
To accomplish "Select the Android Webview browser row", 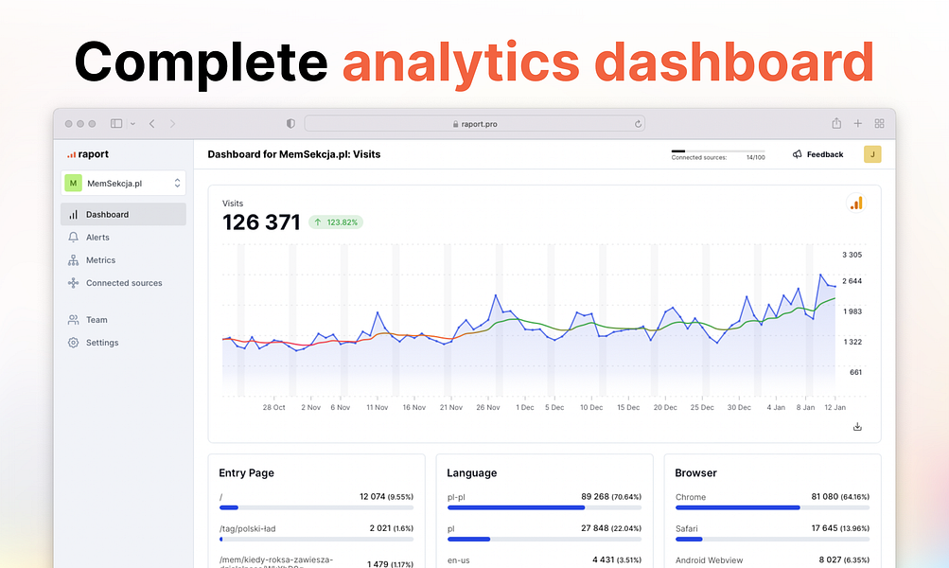I will [772, 560].
